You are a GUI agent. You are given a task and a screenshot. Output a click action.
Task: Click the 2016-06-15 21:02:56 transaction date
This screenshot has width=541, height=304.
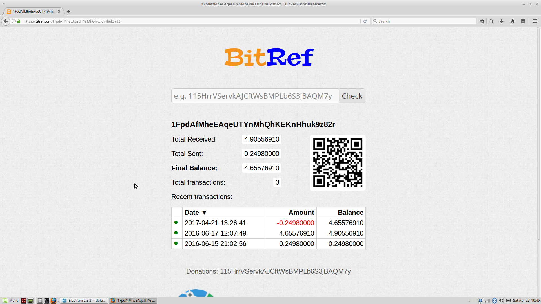215,244
